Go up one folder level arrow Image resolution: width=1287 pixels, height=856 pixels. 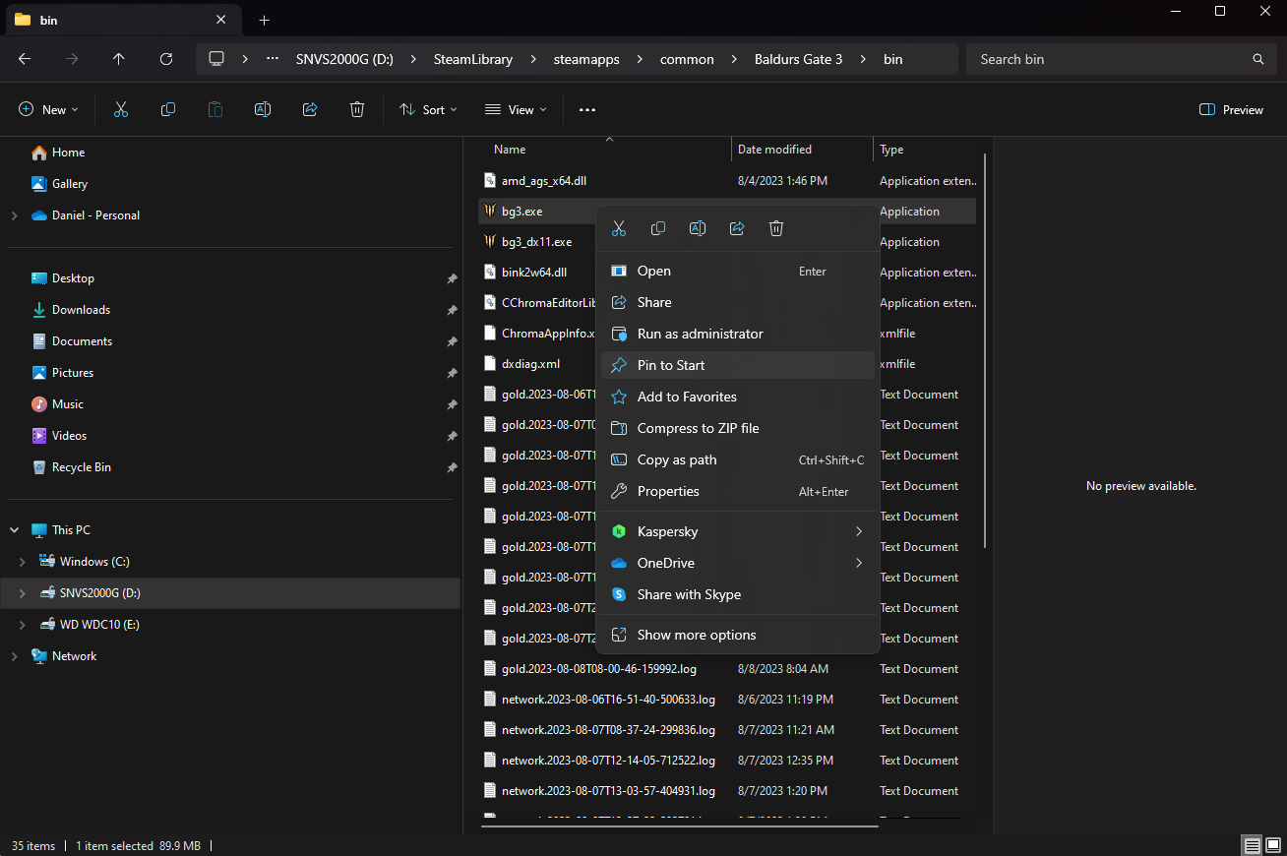(x=119, y=59)
